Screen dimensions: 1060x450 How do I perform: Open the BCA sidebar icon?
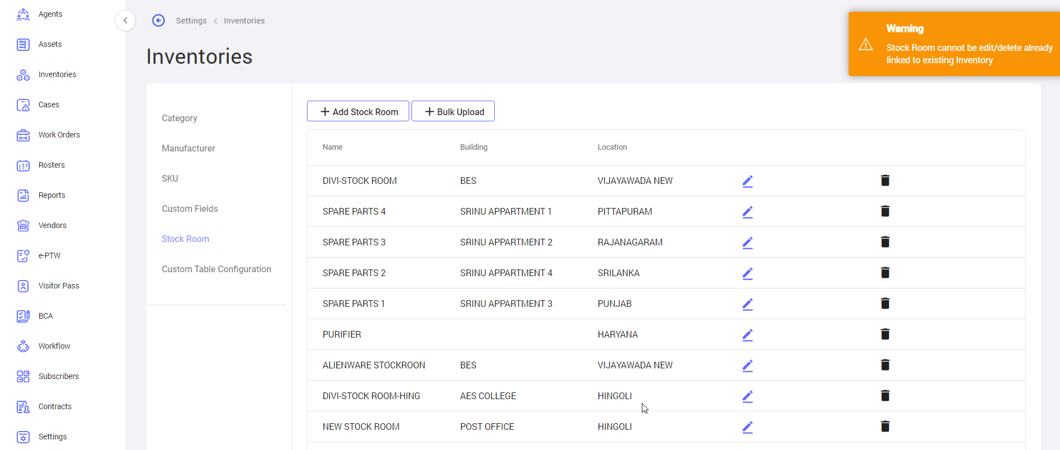pos(23,316)
